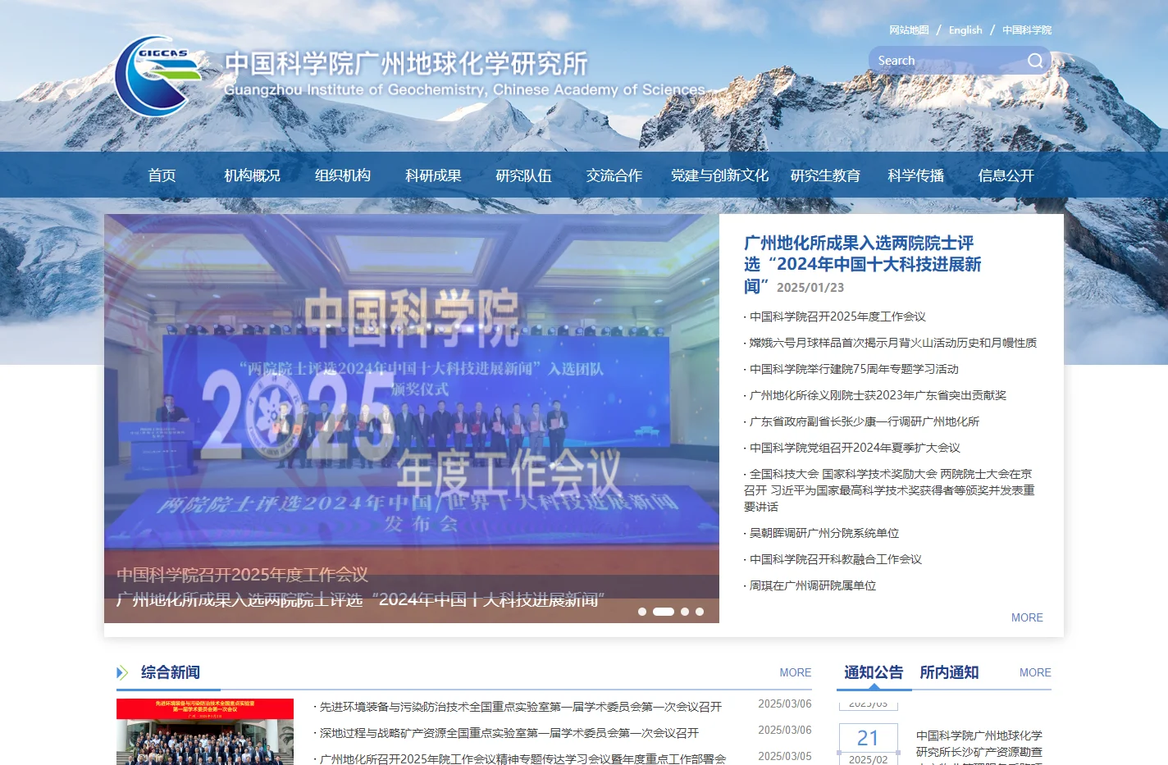Viewport: 1168px width, 765px height.
Task: Select the active second carousel indicator
Action: 664,612
